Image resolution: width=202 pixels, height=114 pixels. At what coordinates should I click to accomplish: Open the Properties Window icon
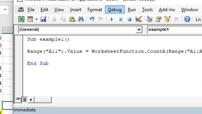click(x=159, y=19)
